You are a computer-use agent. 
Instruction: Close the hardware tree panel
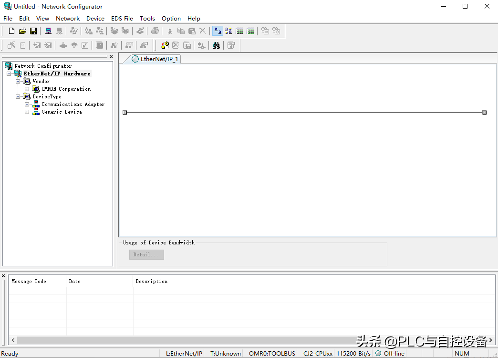tap(111, 56)
